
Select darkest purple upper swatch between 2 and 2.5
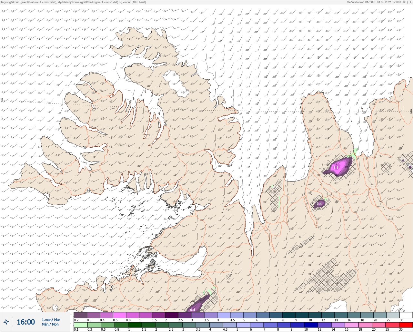(171, 315)
